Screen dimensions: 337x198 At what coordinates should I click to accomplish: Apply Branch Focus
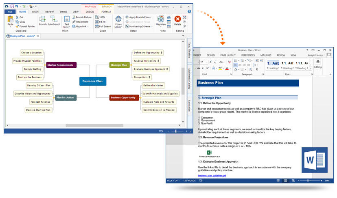(x=138, y=17)
